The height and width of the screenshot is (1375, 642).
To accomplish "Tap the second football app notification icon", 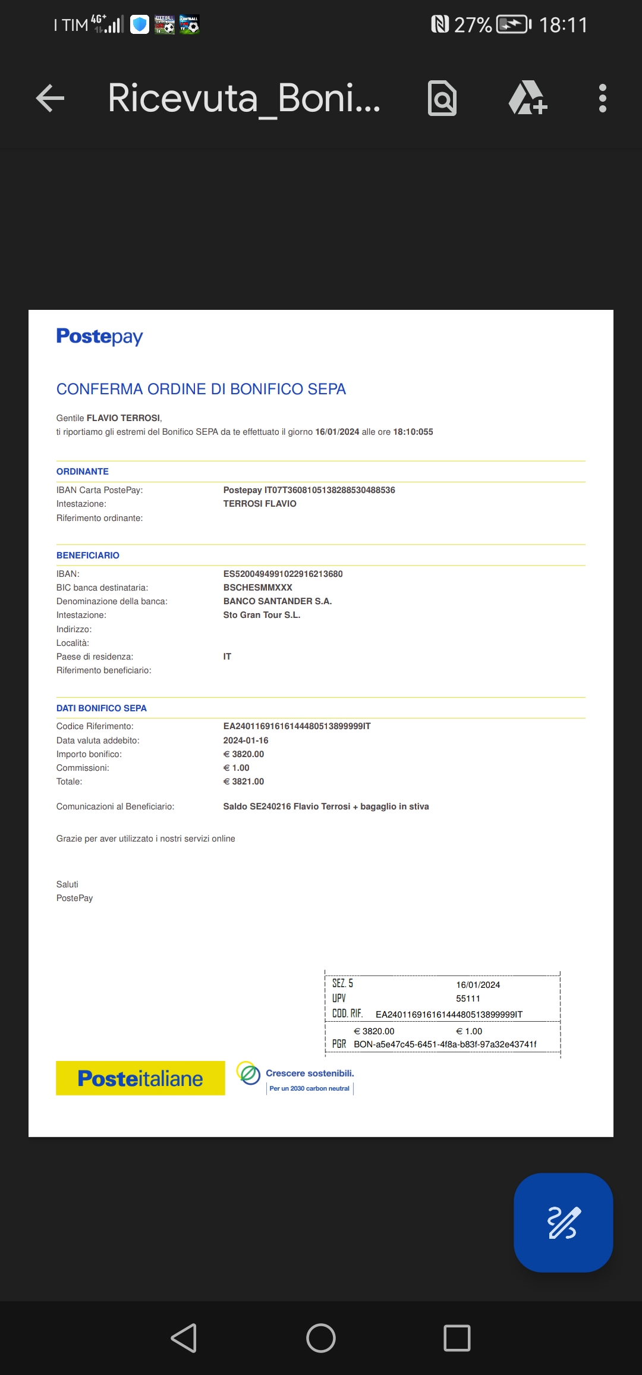I will coord(190,24).
